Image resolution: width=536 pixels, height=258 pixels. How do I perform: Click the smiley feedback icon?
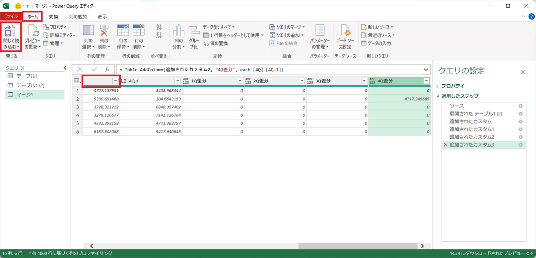pyautogui.click(x=18, y=6)
